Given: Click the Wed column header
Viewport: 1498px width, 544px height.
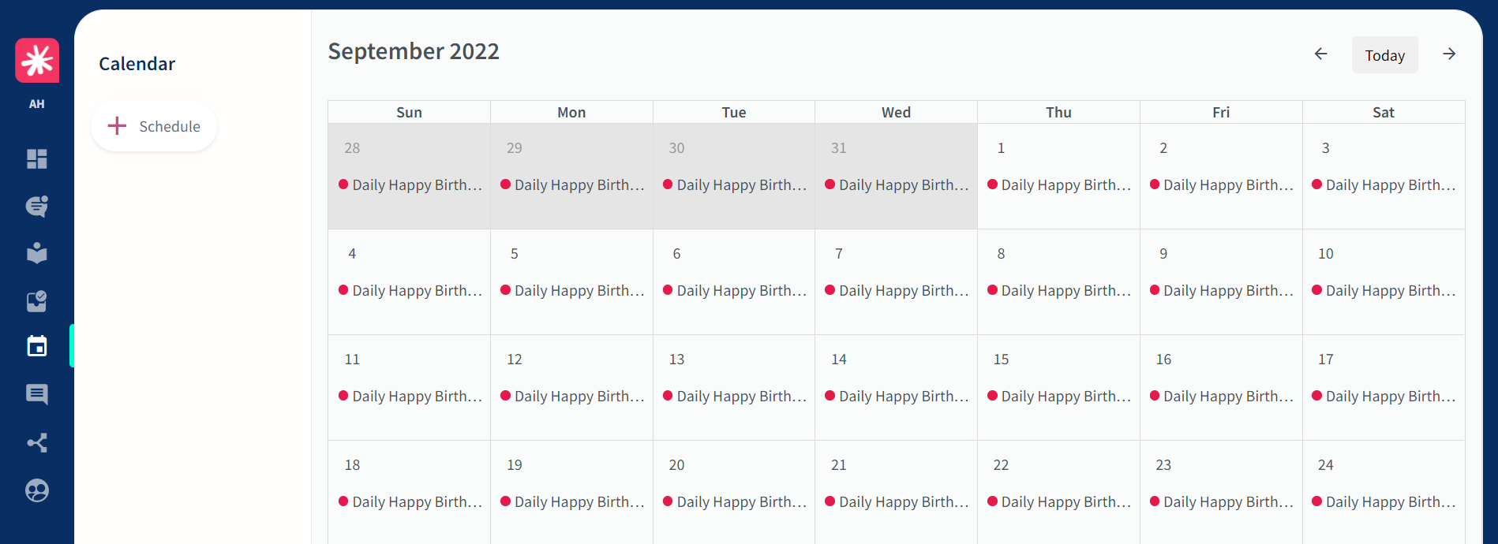Looking at the screenshot, I should click(x=896, y=112).
